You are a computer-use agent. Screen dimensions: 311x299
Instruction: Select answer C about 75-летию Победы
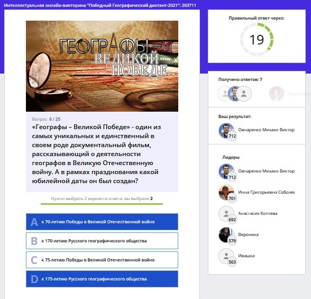click(x=102, y=260)
